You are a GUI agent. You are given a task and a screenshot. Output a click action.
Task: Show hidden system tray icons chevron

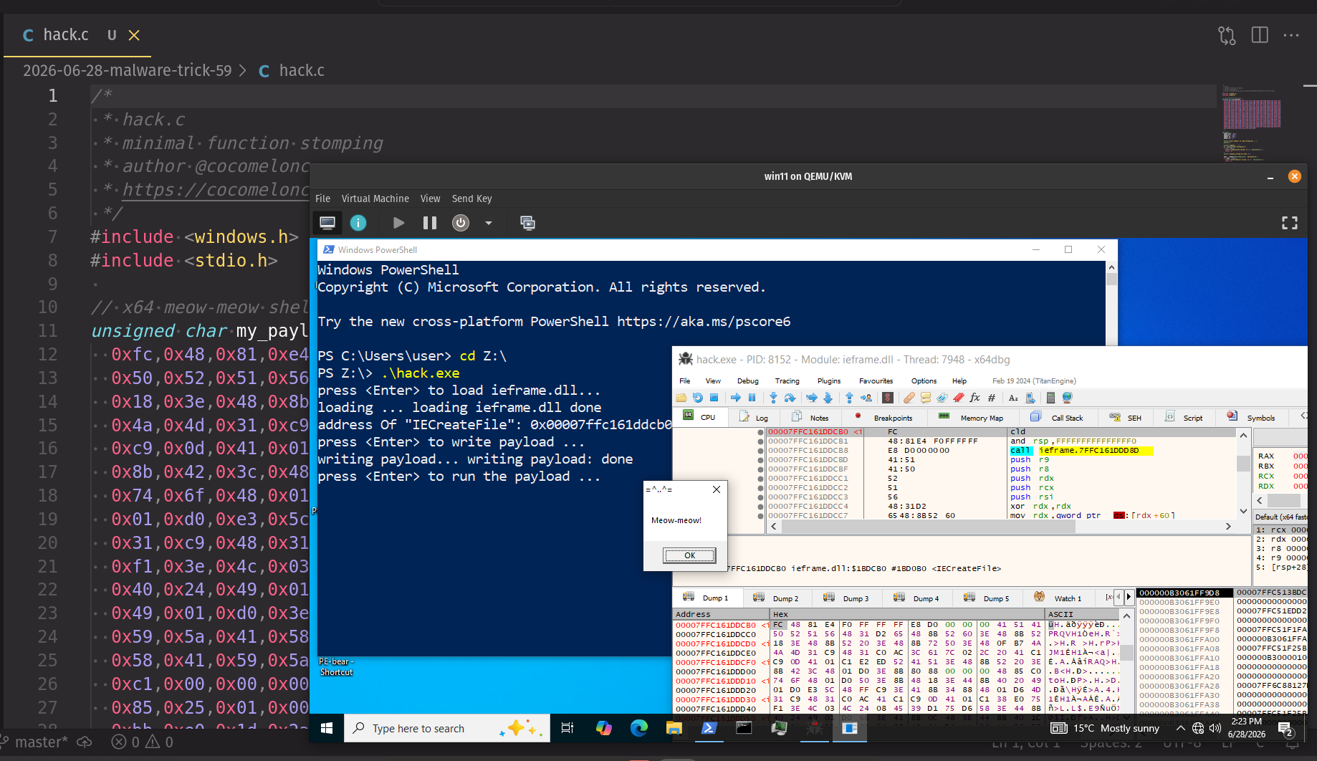click(1180, 728)
